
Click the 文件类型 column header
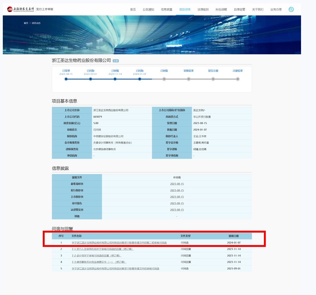(x=186, y=236)
